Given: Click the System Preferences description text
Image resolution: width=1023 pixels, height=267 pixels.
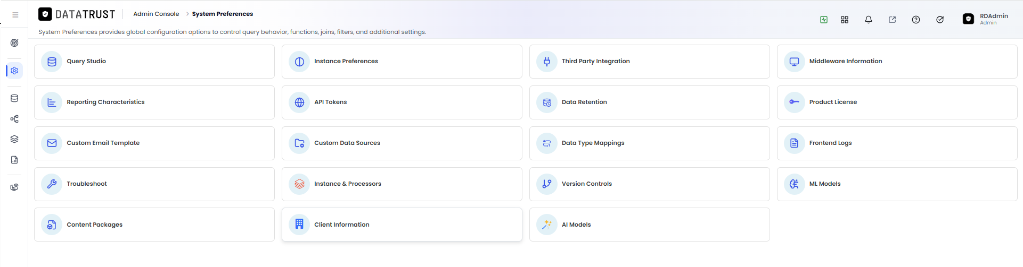Looking at the screenshot, I should click(x=232, y=32).
